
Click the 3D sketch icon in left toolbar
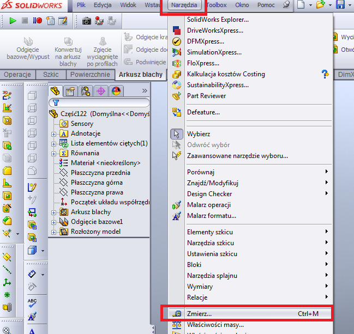(7, 95)
